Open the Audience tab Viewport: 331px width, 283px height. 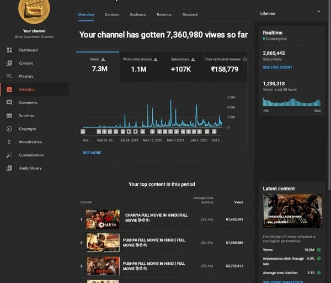click(x=137, y=14)
